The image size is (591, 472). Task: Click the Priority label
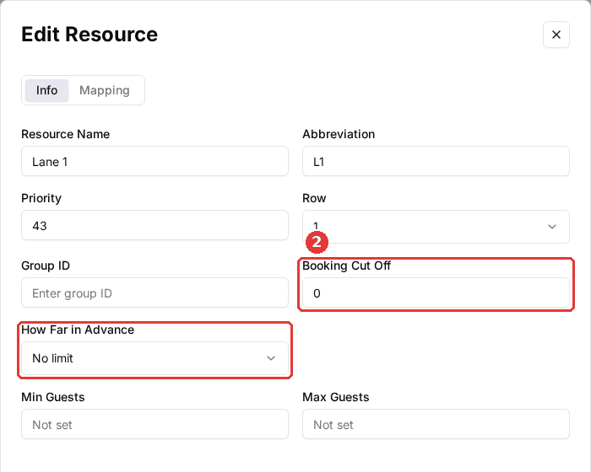point(41,198)
